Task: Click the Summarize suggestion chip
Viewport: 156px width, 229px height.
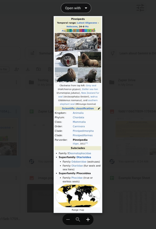Action: coord(39,53)
